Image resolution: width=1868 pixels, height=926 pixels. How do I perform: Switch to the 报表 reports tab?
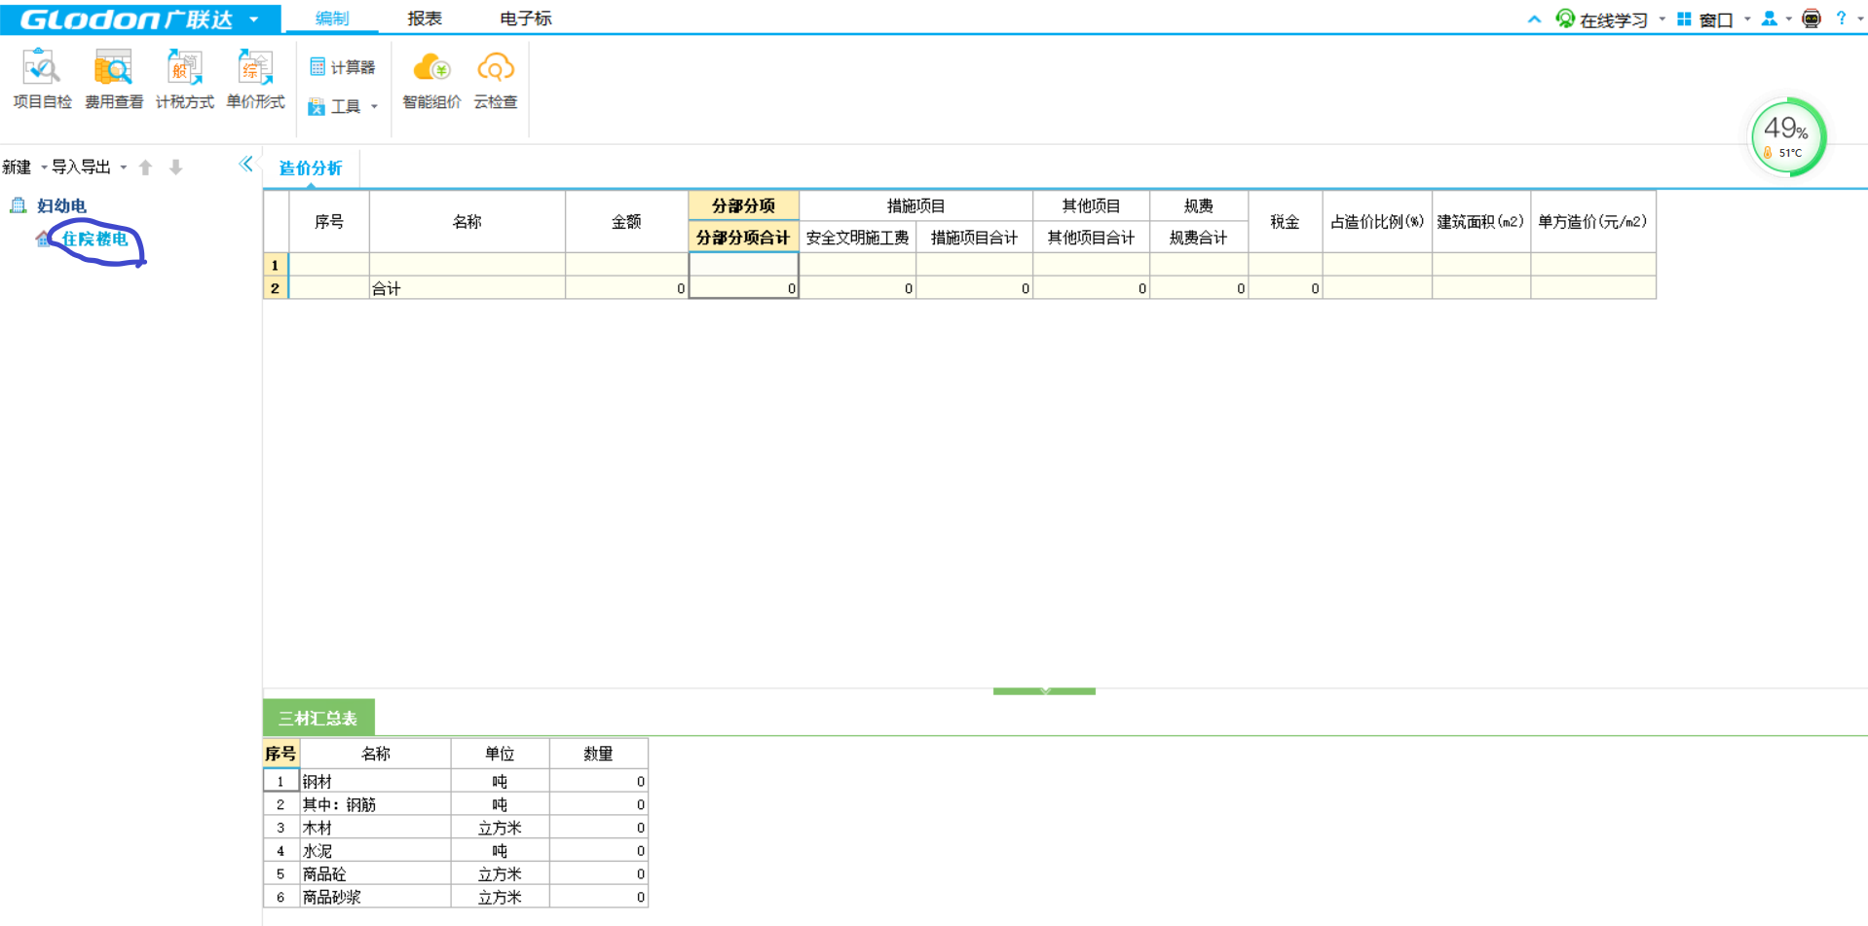click(425, 19)
